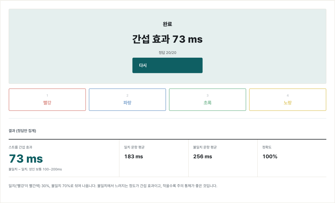The width and height of the screenshot is (335, 203).
Task: Click the 다시 retry button
Action: point(167,65)
